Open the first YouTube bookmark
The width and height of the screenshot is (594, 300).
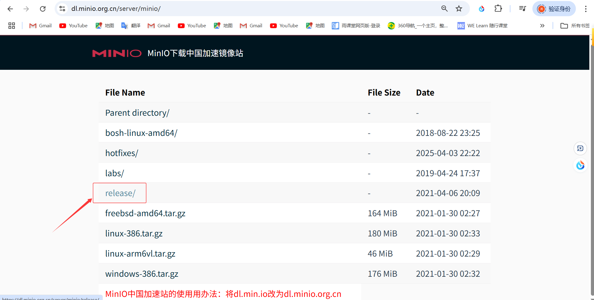73,26
